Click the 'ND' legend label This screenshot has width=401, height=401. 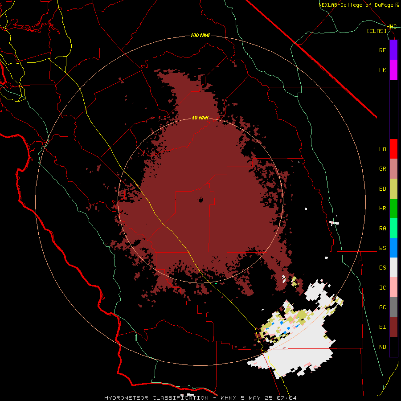(382, 347)
